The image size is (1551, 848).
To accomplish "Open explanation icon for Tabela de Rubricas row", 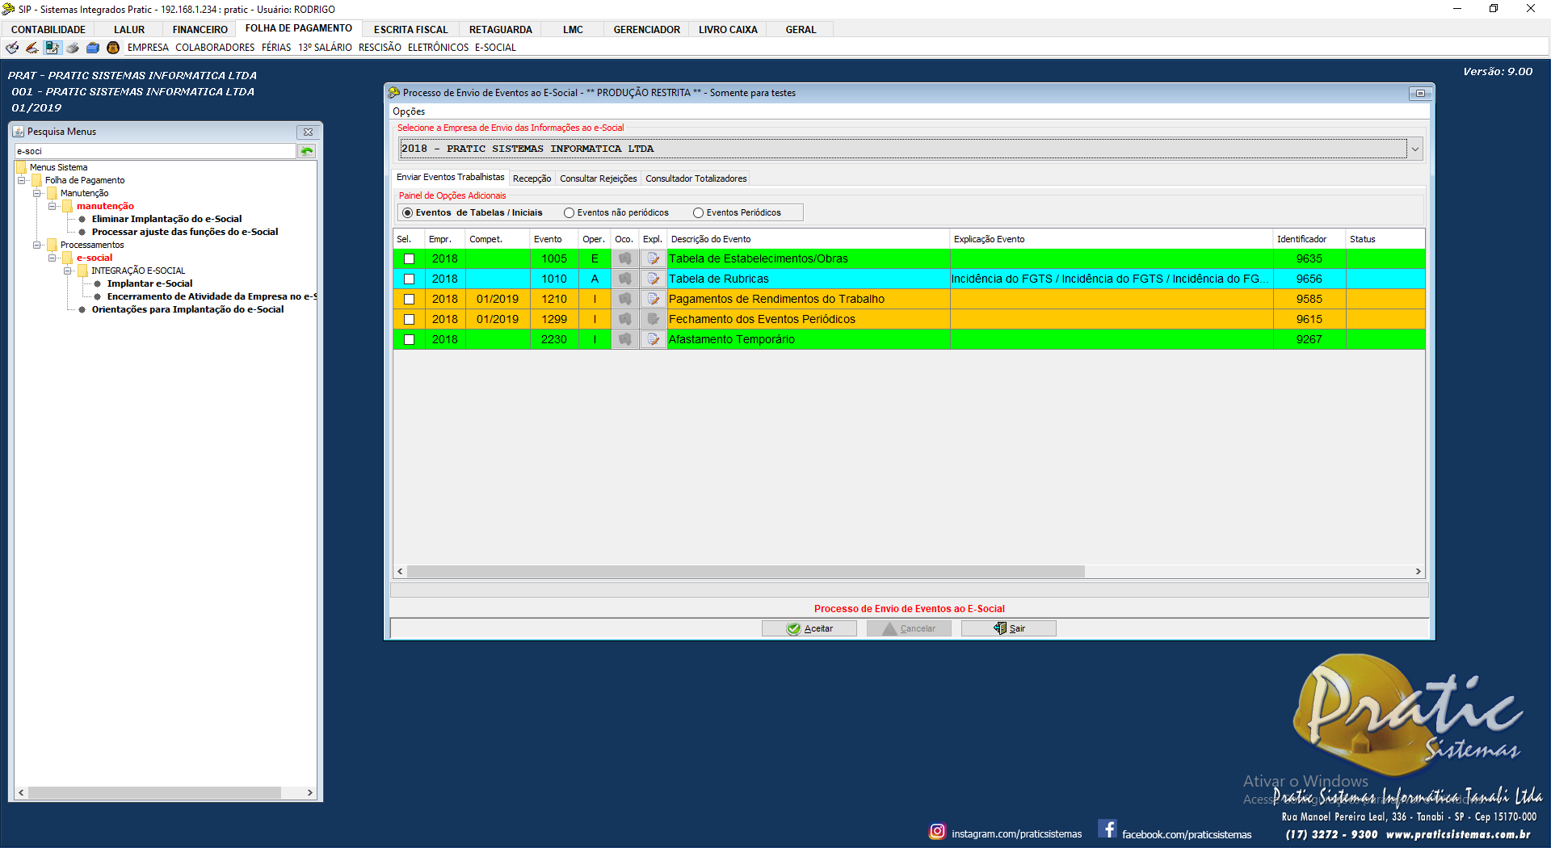I will 653,279.
